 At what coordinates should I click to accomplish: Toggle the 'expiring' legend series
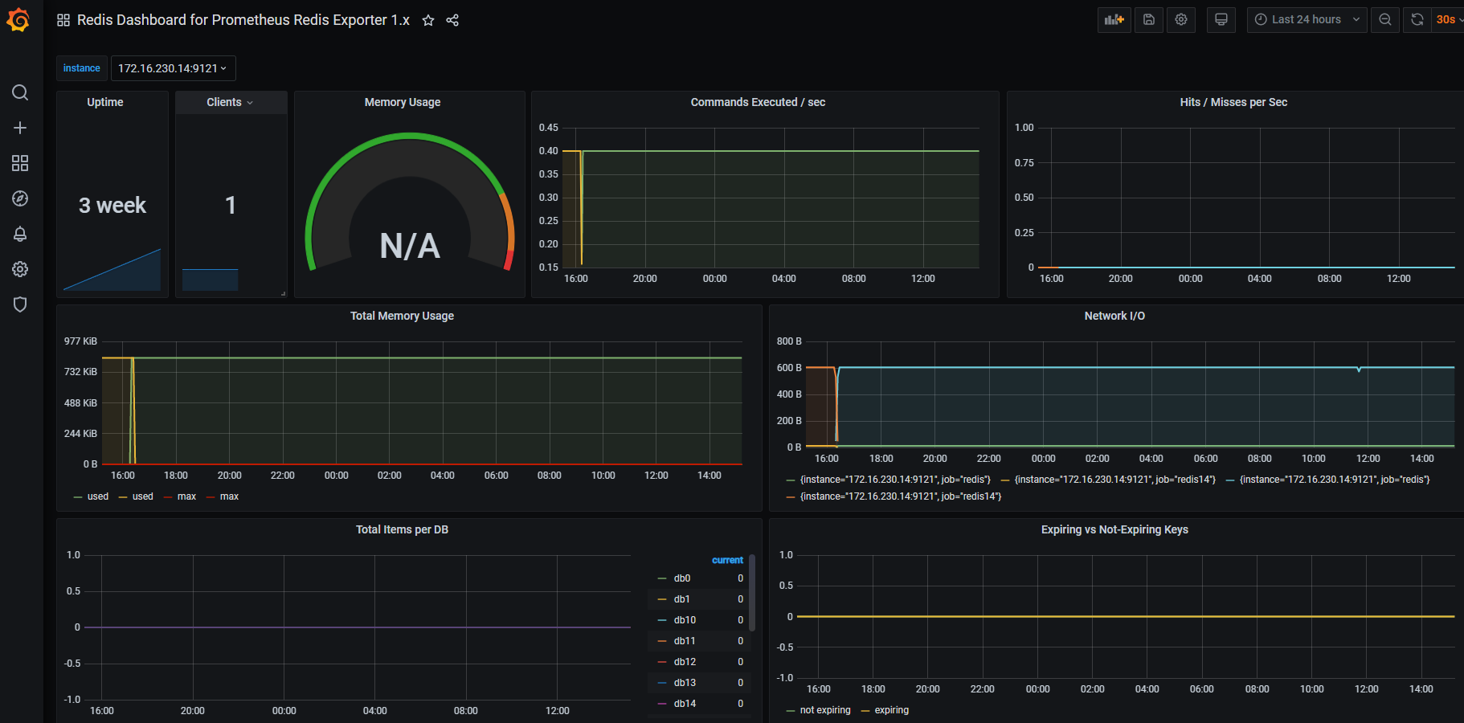pos(891,710)
